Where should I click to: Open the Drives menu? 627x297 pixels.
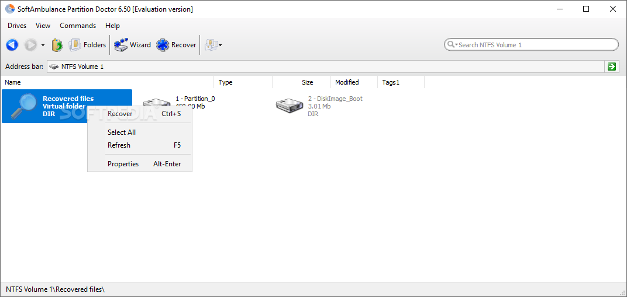(17, 26)
